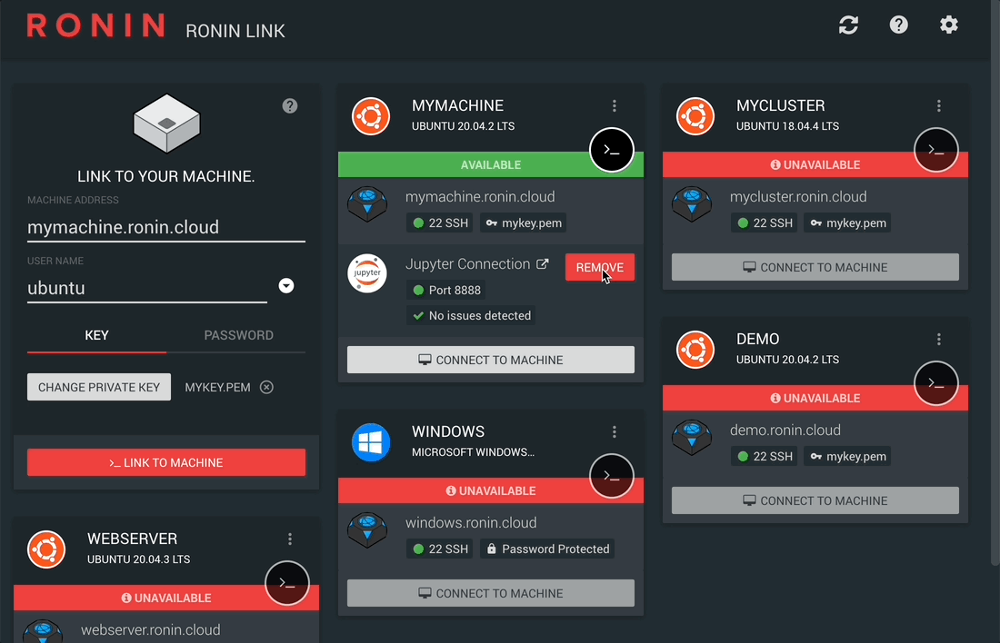Viewport: 1000px width, 643px height.
Task: Open MYCLUSTER three-dot options menu
Action: click(x=939, y=105)
